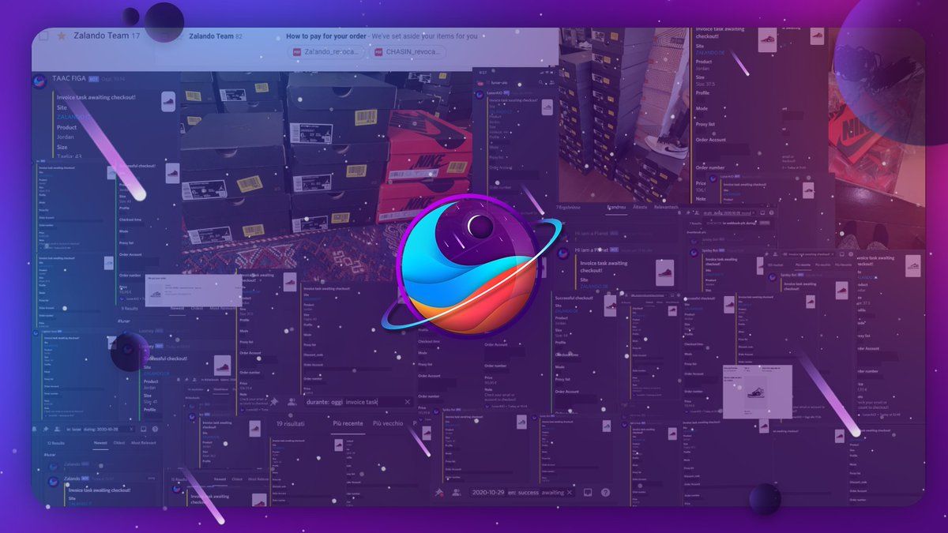This screenshot has width=948, height=533.
Task: Open the Zalando Team 82 email
Action: [x=216, y=36]
